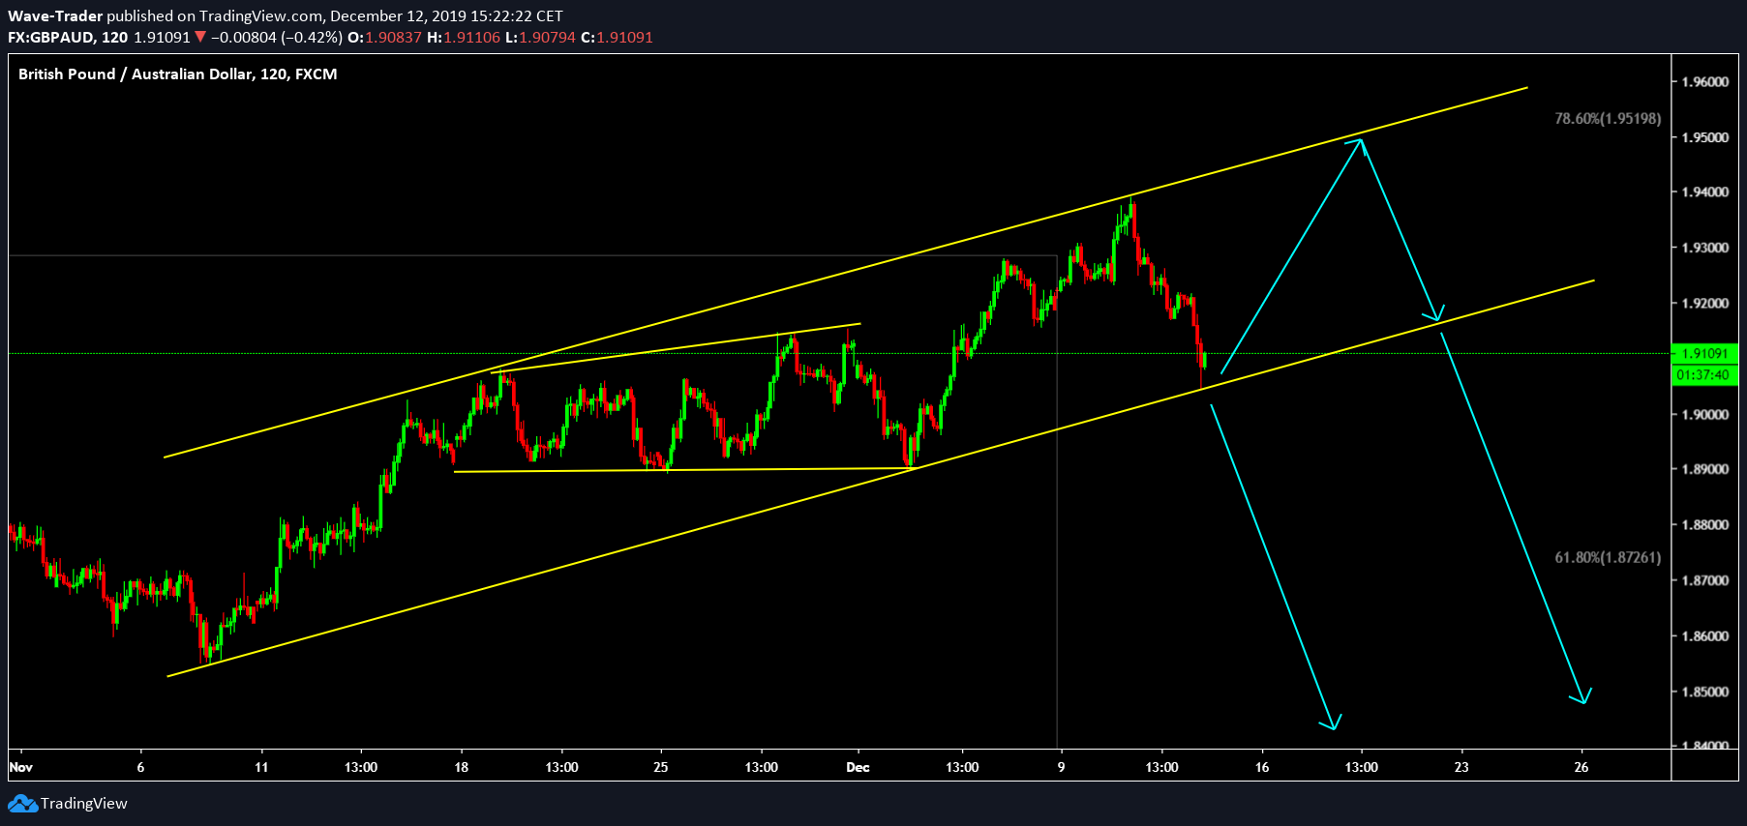Click the 1.93000 price axis label
The width and height of the screenshot is (1747, 826).
(x=1705, y=249)
